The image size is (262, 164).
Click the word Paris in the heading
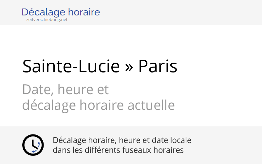click(158, 67)
